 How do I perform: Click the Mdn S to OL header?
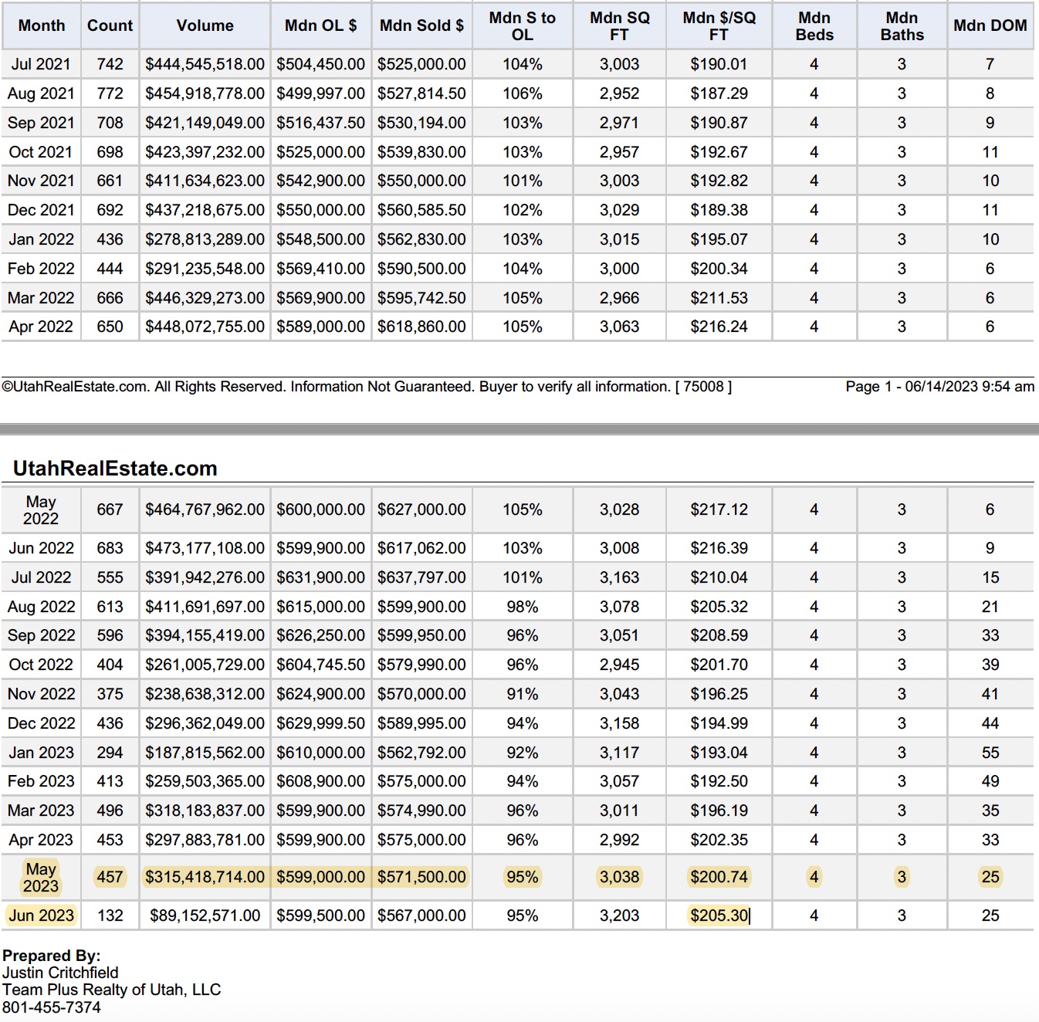523,26
